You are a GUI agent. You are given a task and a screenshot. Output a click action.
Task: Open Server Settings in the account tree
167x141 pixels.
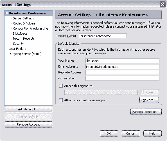click(x=23, y=18)
